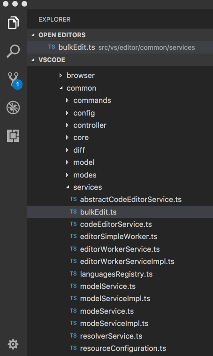The image size is (213, 356).
Task: Collapse the services folder
Action: 68,187
